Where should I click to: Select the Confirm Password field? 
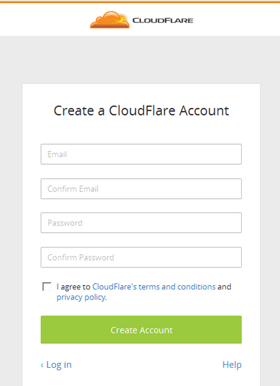[x=141, y=257]
